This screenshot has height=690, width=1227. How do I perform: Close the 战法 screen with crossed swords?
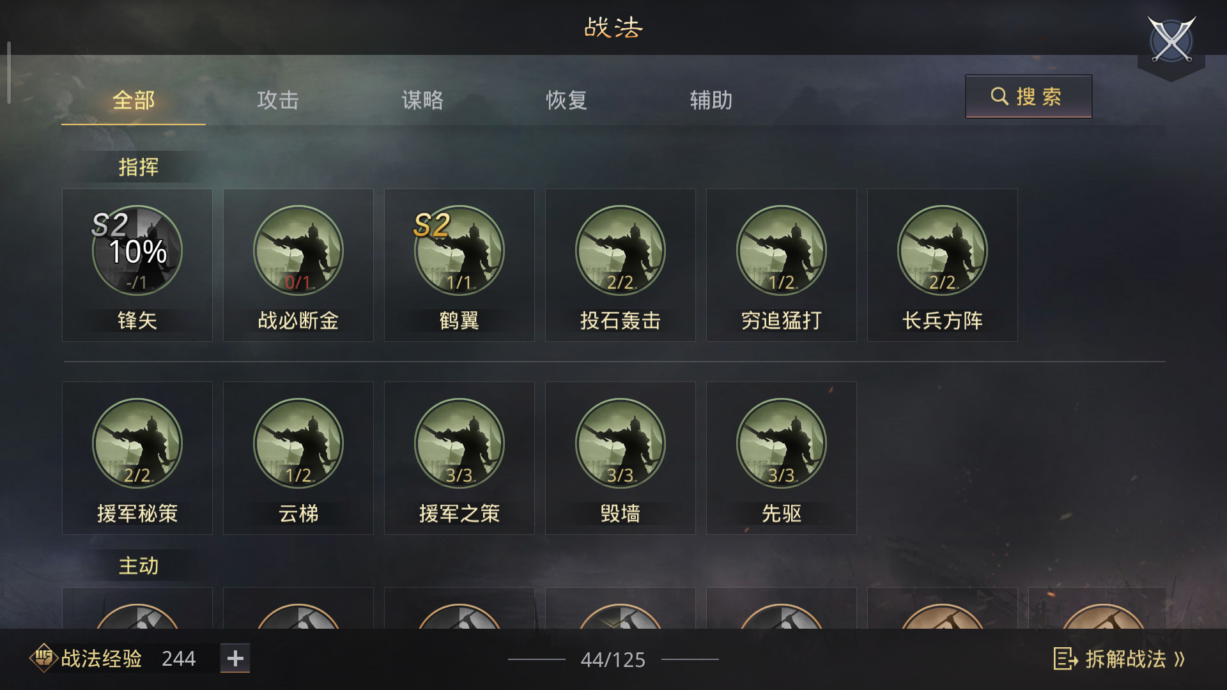[x=1171, y=40]
